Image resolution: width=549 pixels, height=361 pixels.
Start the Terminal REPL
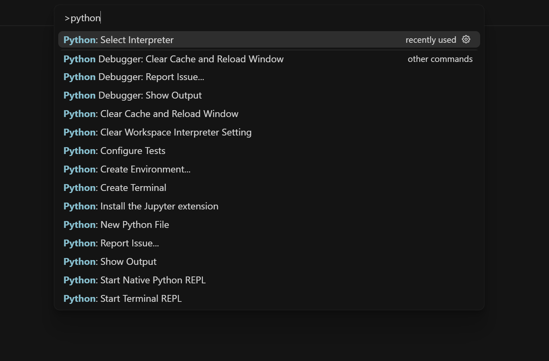[x=122, y=298]
